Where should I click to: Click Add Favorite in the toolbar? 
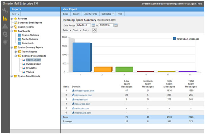[91, 14]
